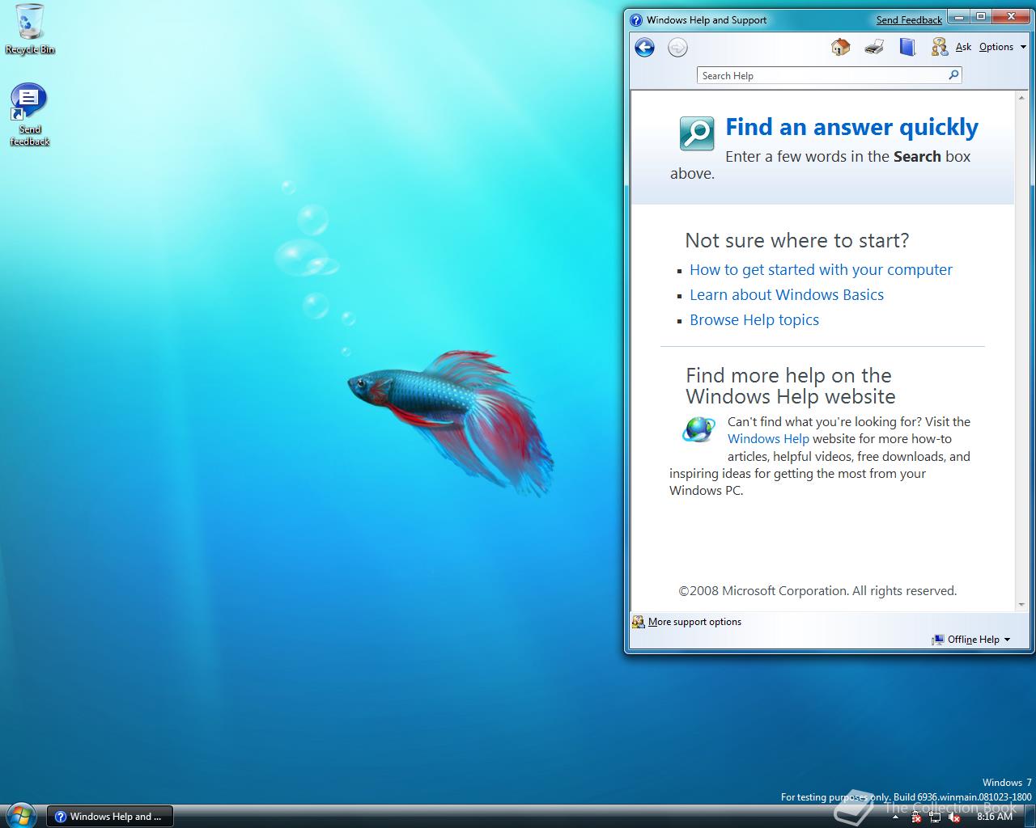Image resolution: width=1036 pixels, height=828 pixels.
Task: Click the muted volume tray icon
Action: pyautogui.click(x=953, y=817)
